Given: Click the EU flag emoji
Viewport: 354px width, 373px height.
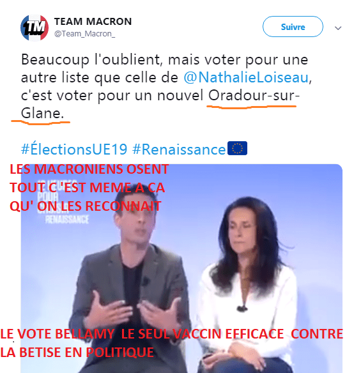Looking at the screenshot, I should point(237,148).
